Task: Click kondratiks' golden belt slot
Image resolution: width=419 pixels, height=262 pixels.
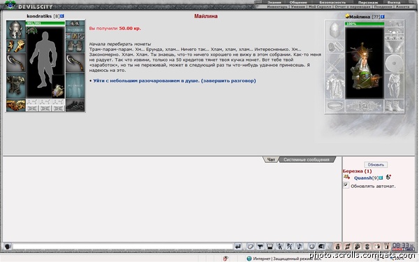Action: pos(16,105)
